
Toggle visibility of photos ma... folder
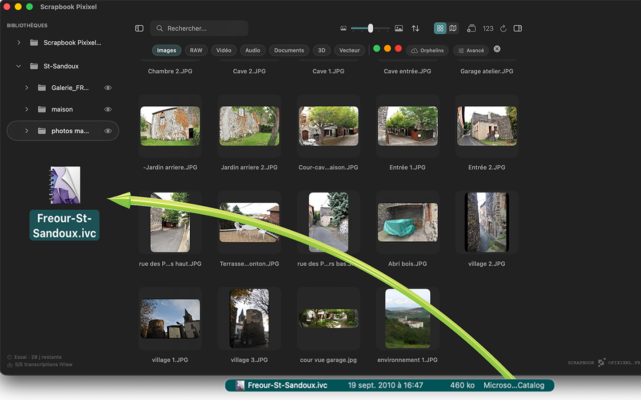(x=108, y=131)
